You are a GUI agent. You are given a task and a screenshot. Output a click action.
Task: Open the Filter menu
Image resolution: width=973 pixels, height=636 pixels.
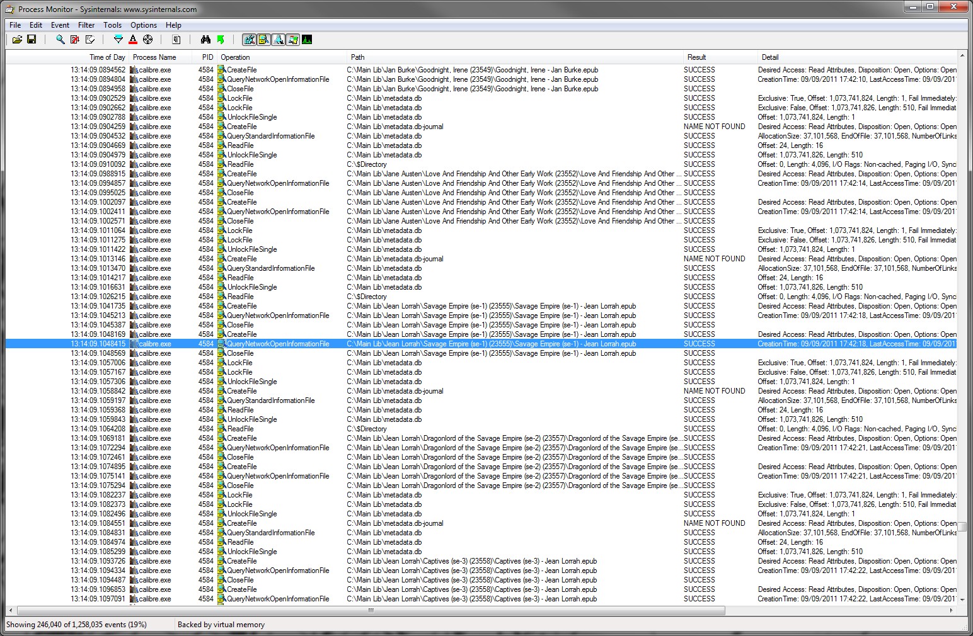[86, 25]
